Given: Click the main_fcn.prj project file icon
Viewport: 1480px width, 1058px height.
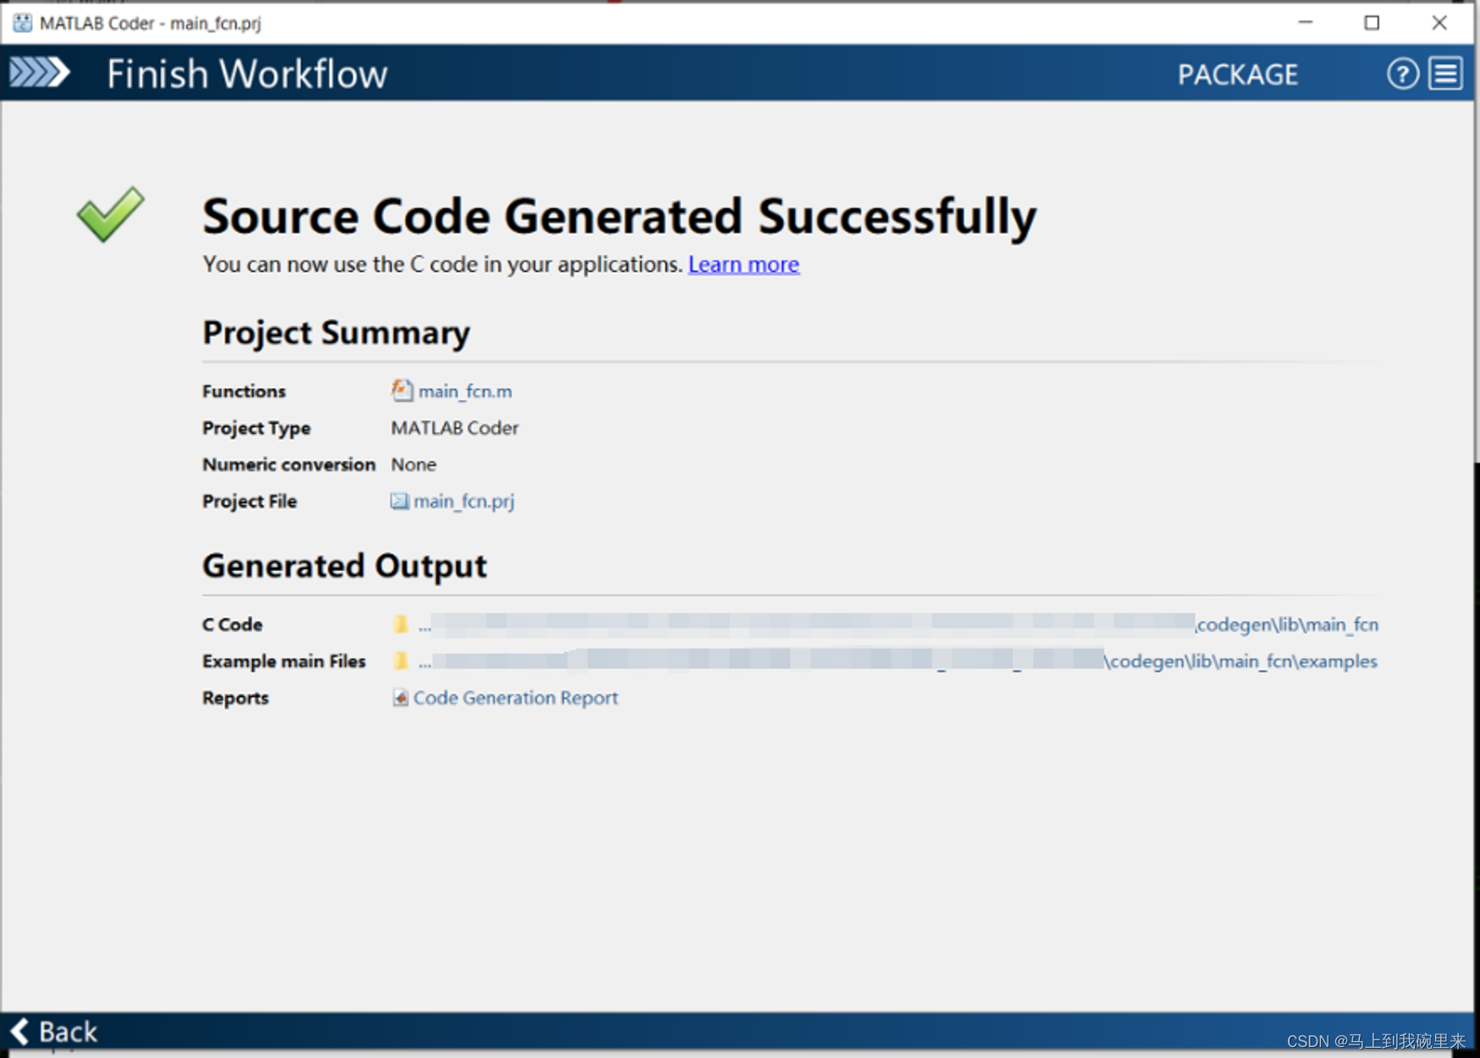Looking at the screenshot, I should (399, 502).
